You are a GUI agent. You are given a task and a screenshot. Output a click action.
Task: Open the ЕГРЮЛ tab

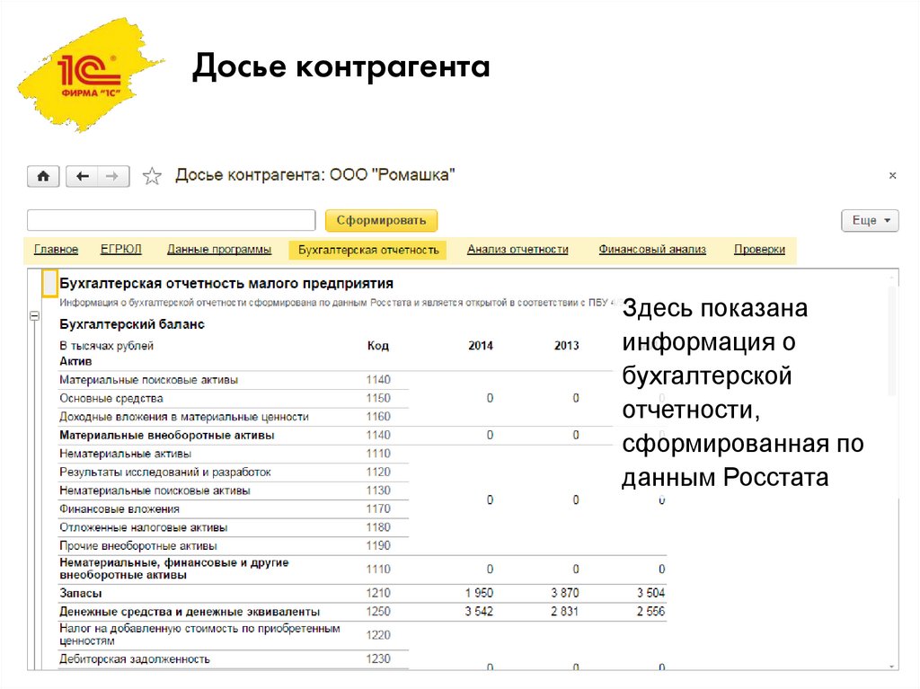coord(121,250)
